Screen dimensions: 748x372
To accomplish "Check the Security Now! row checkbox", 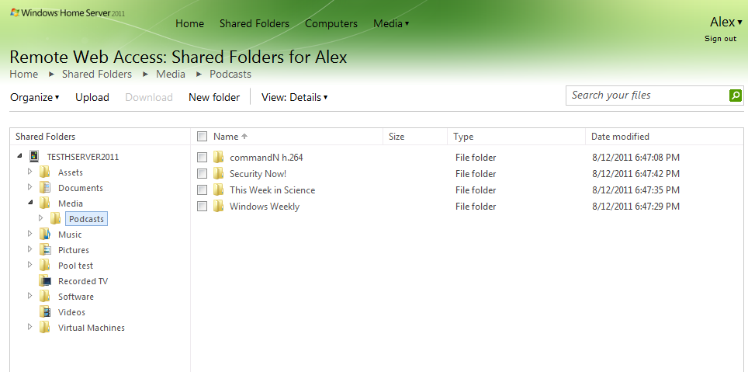I will 203,173.
